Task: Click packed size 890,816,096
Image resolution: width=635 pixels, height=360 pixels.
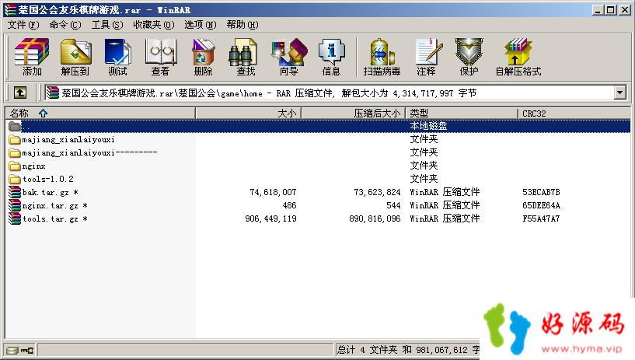Action: coord(375,218)
